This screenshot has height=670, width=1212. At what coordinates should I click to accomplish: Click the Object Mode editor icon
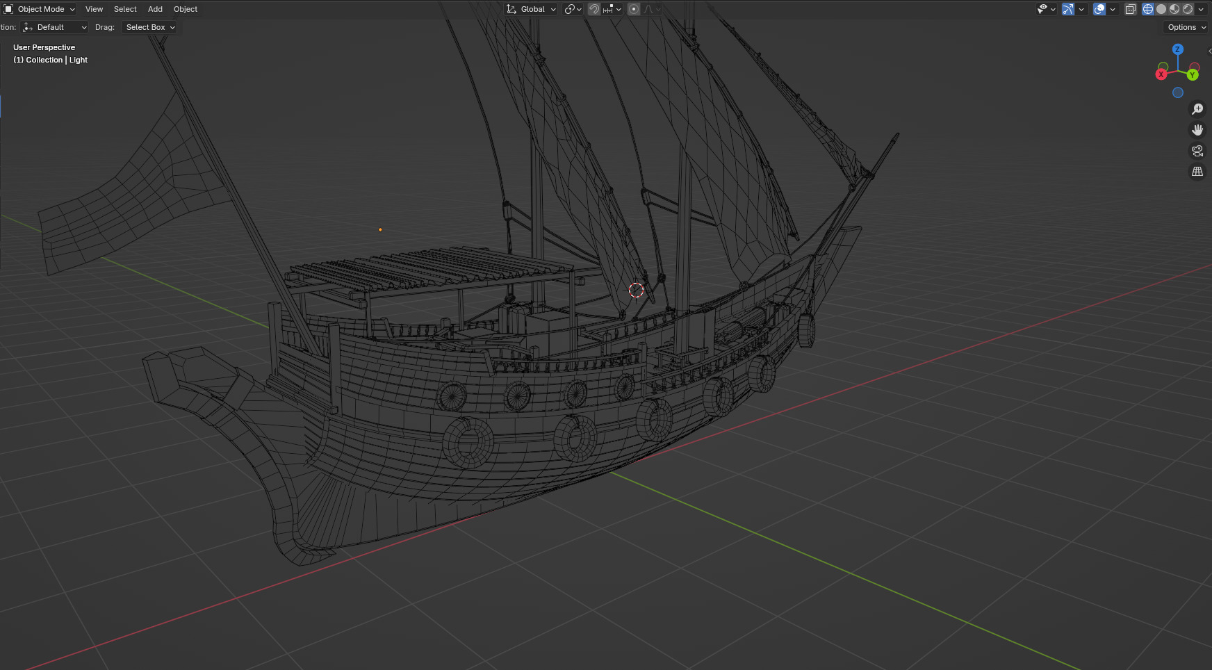(8, 9)
